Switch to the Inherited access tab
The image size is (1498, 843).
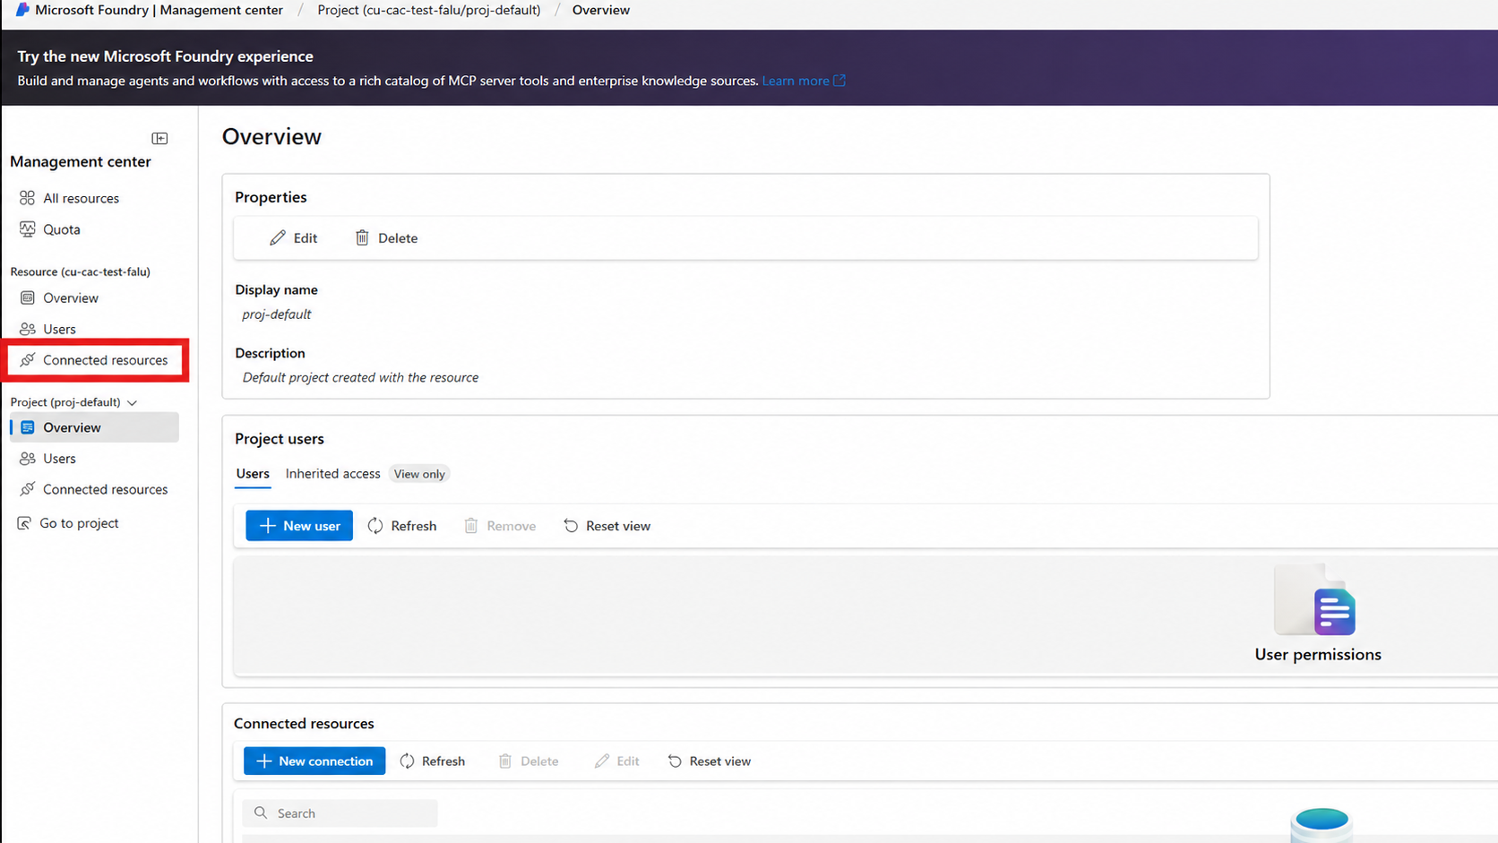coord(332,474)
